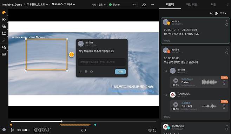
Task: Switch to the 버전 tab
Action: 213,5
